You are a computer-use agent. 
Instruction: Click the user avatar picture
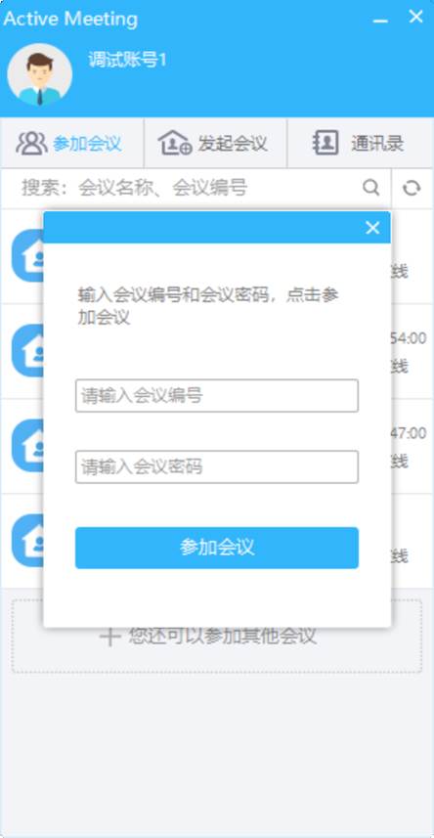(39, 75)
